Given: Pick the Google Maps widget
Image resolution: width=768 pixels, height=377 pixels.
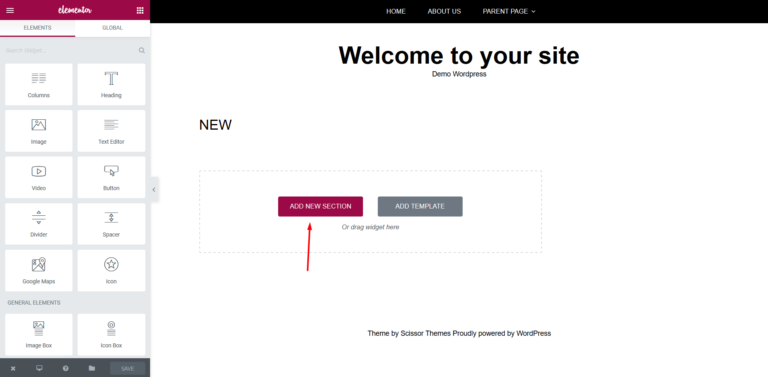Looking at the screenshot, I should 38,271.
